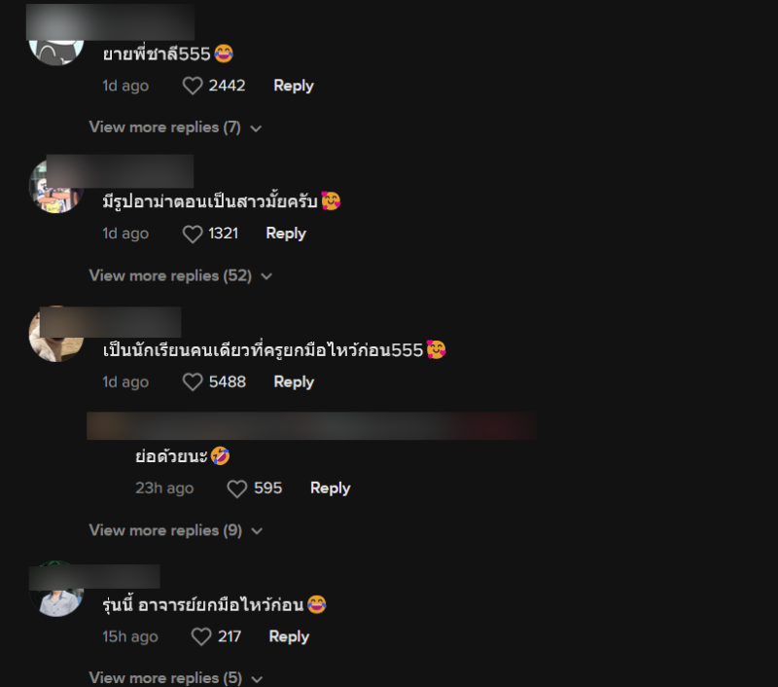
Task: Like the comment with 2442 likes
Action: click(x=193, y=86)
